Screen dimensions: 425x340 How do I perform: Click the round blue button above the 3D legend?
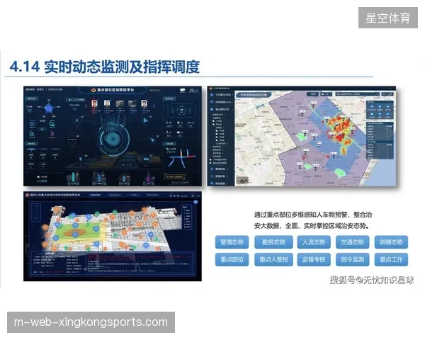tap(195, 202)
